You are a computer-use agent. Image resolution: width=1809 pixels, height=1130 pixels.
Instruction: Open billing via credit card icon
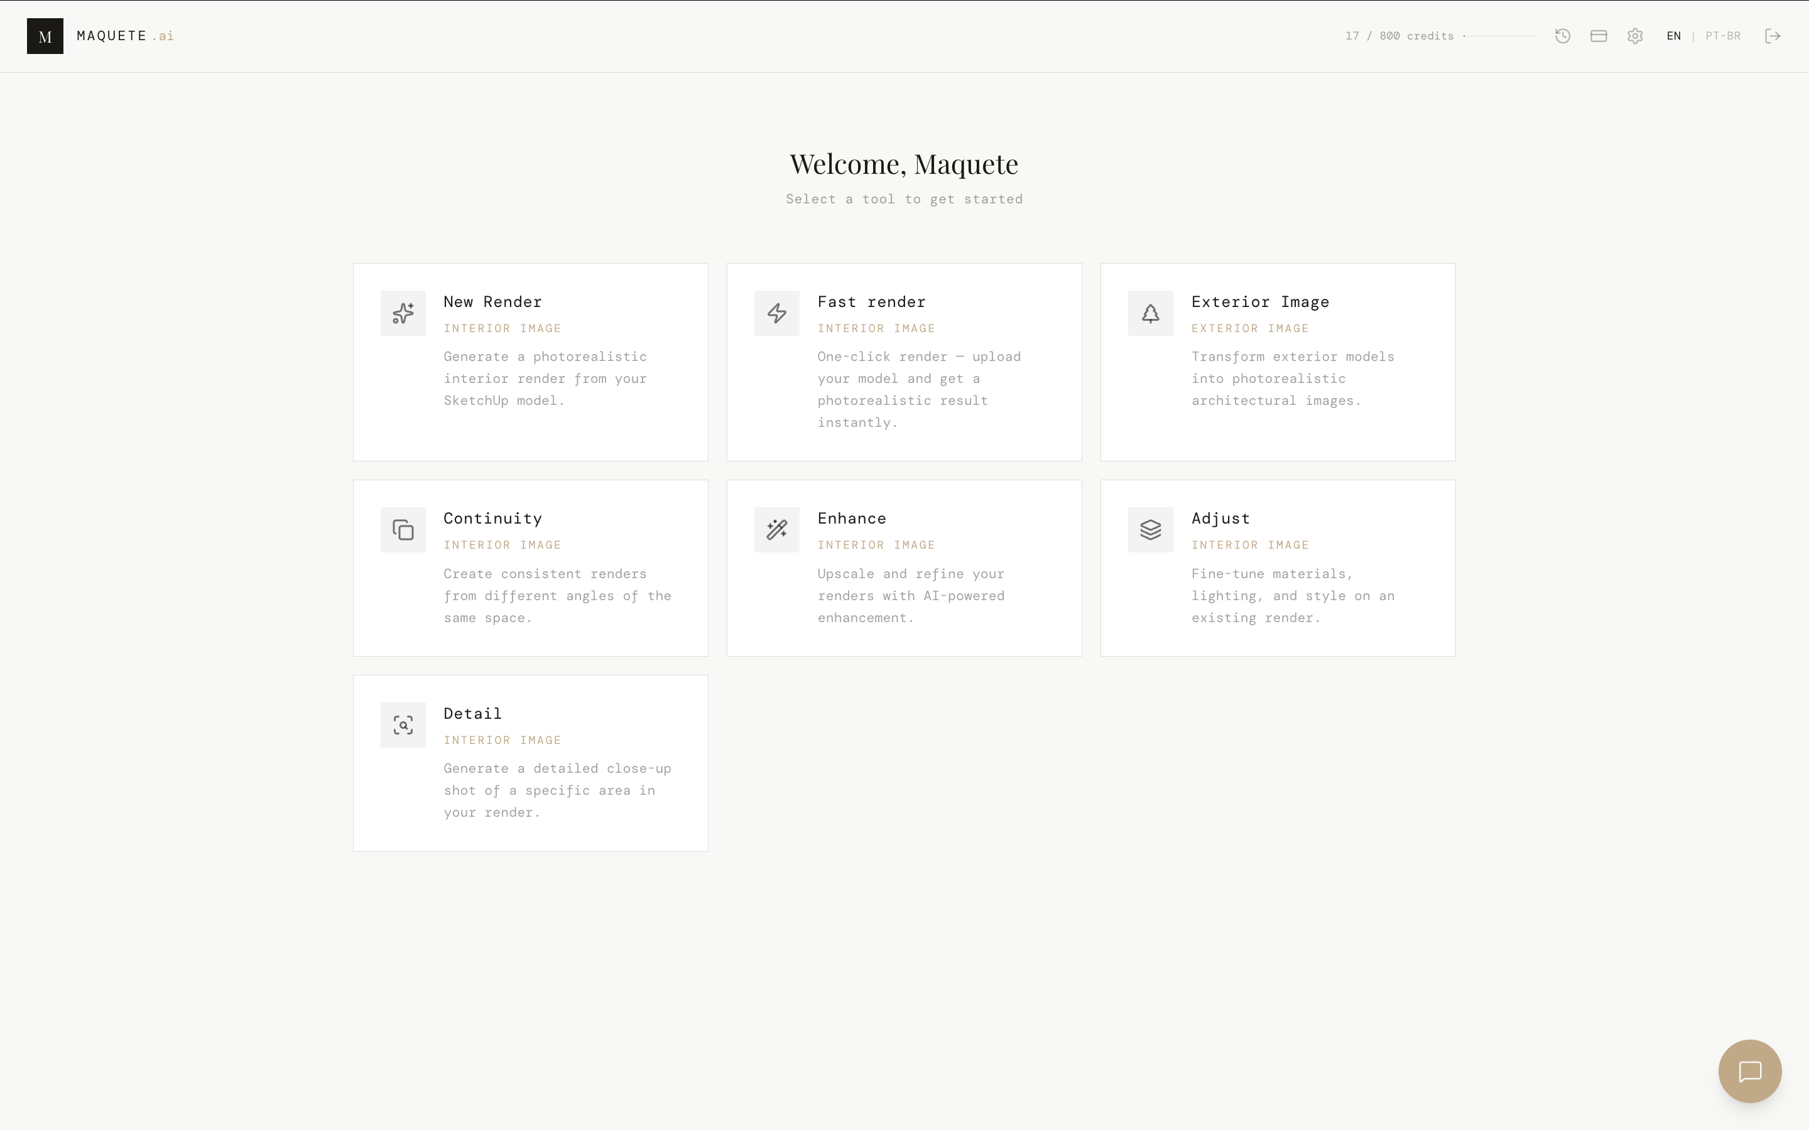pyautogui.click(x=1599, y=36)
